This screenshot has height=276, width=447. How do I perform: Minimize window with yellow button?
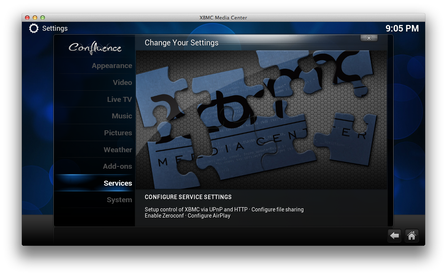pyautogui.click(x=35, y=18)
